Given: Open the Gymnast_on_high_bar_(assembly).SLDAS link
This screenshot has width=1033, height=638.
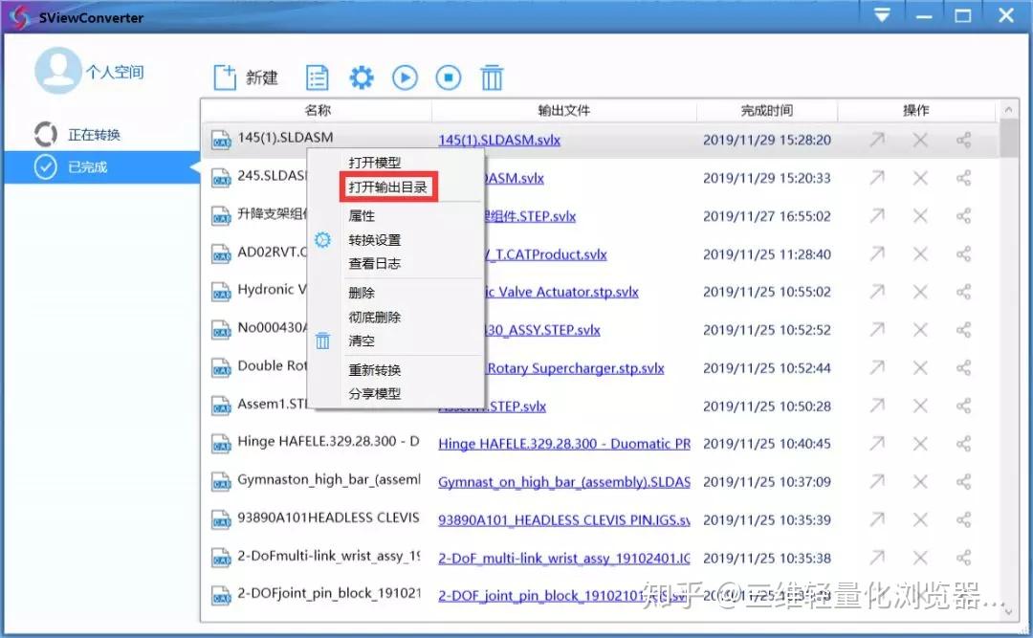Looking at the screenshot, I should [563, 482].
